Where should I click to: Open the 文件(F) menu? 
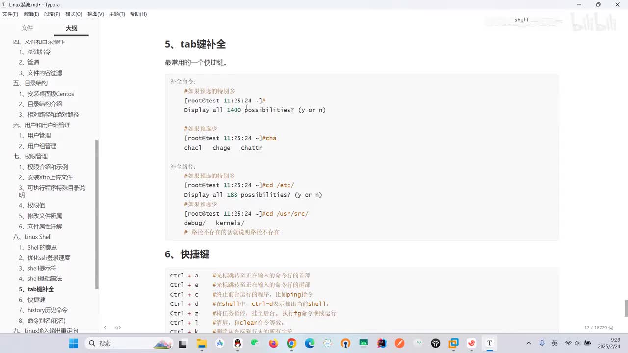(10, 14)
